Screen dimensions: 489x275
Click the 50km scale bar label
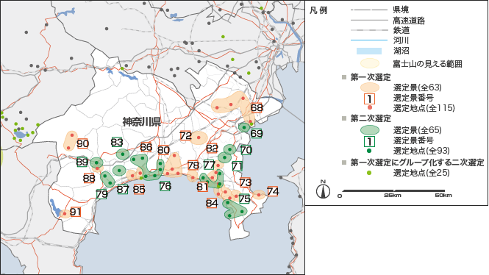click(x=443, y=195)
